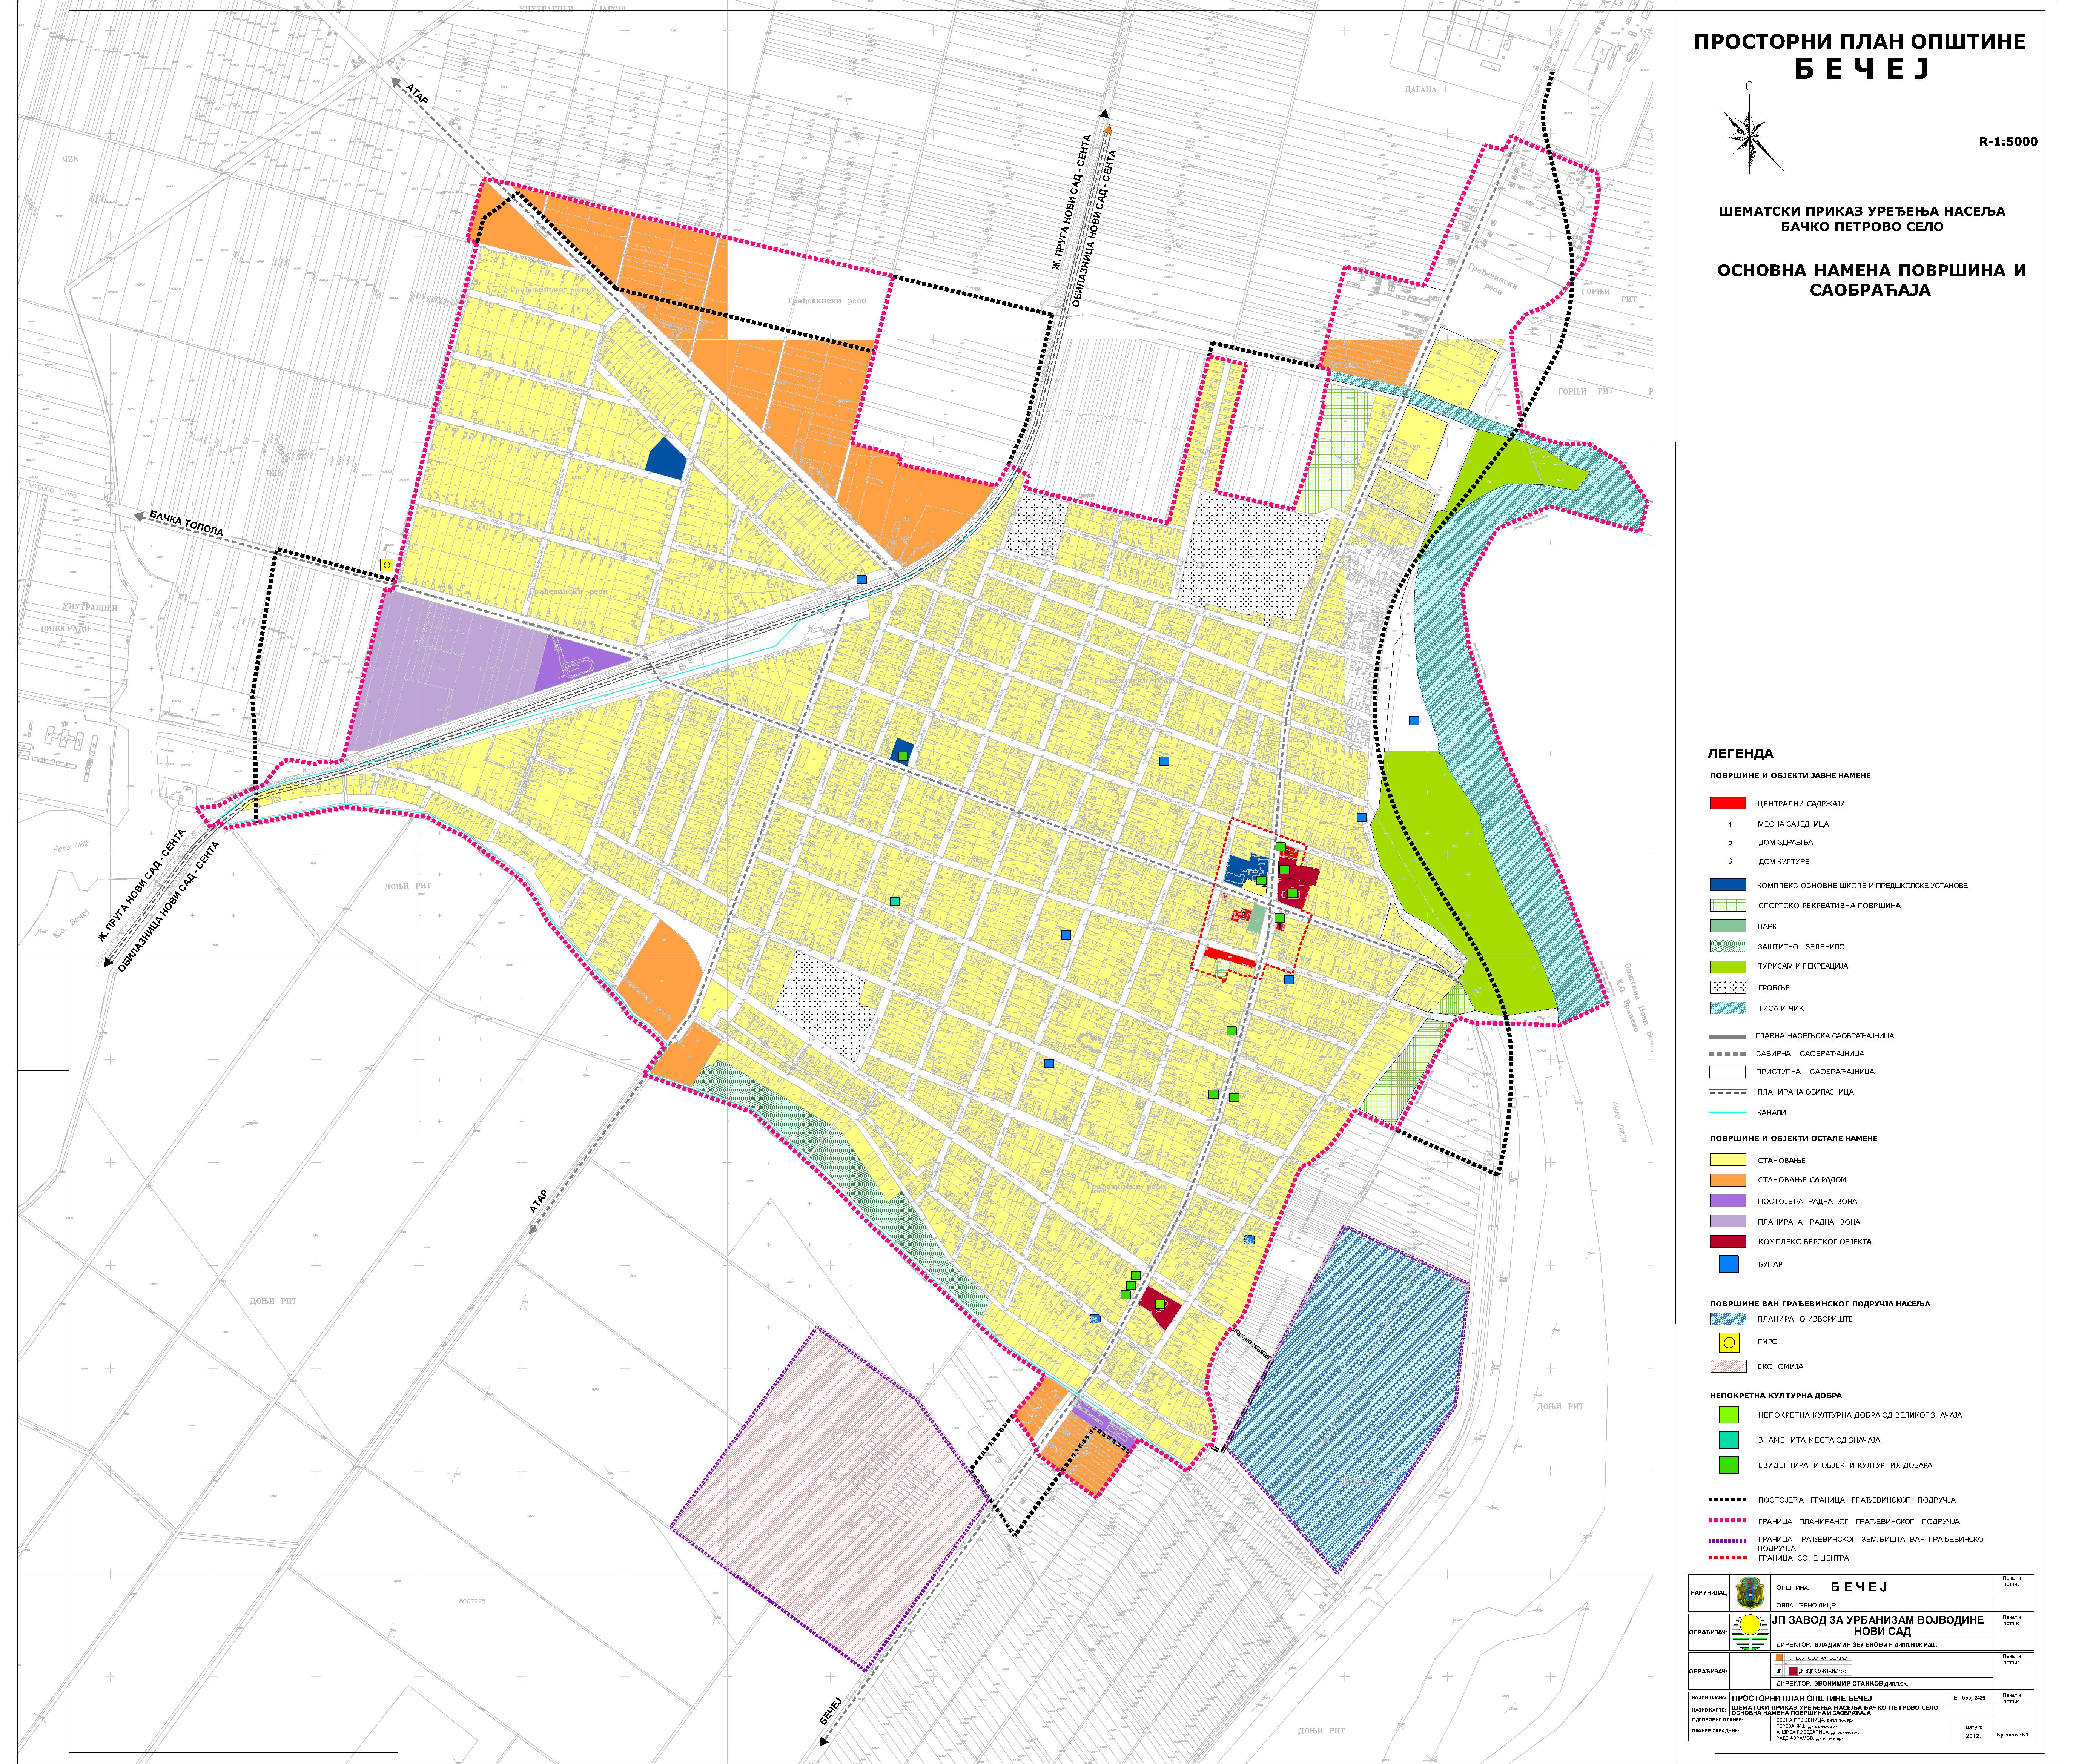Click the hatched ТИСА И ЧИК legend swatch
Image resolution: width=2073 pixels, height=1764 pixels.
pyautogui.click(x=1727, y=1008)
